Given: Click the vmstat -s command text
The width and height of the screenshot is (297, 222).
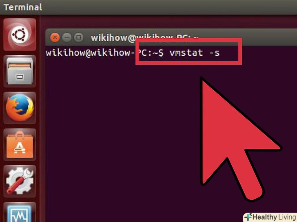Looking at the screenshot, I should click(x=195, y=53).
